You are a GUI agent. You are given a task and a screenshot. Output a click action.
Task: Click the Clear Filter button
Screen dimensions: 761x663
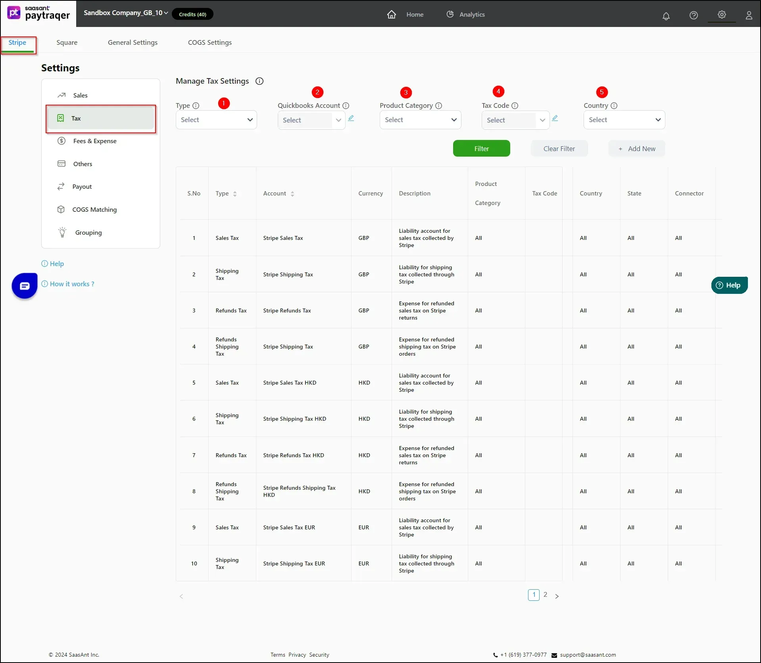559,149
